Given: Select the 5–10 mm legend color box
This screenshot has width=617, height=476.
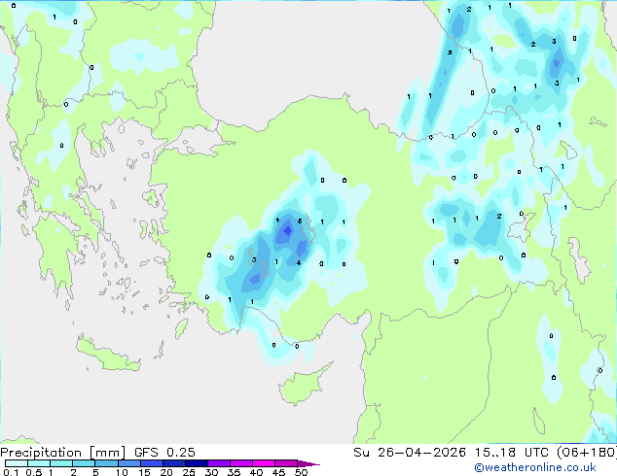Looking at the screenshot, I should (107, 463).
